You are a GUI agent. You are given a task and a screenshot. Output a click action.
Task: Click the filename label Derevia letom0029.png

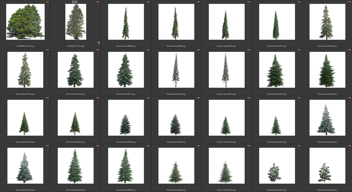pos(126,190)
